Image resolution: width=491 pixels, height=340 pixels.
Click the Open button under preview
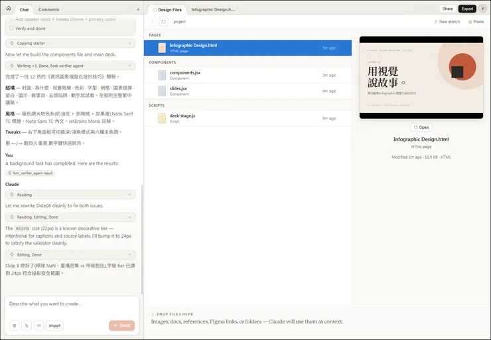[x=421, y=127]
